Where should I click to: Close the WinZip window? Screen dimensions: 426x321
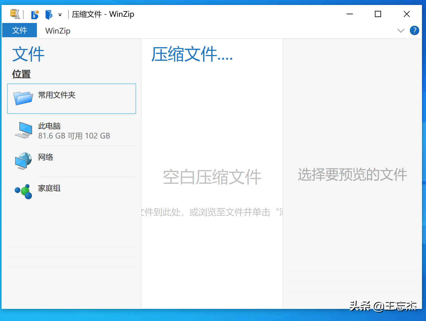(407, 14)
